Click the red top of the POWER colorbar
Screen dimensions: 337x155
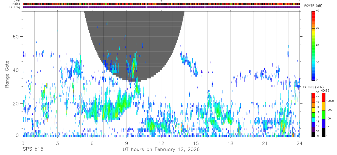point(313,14)
